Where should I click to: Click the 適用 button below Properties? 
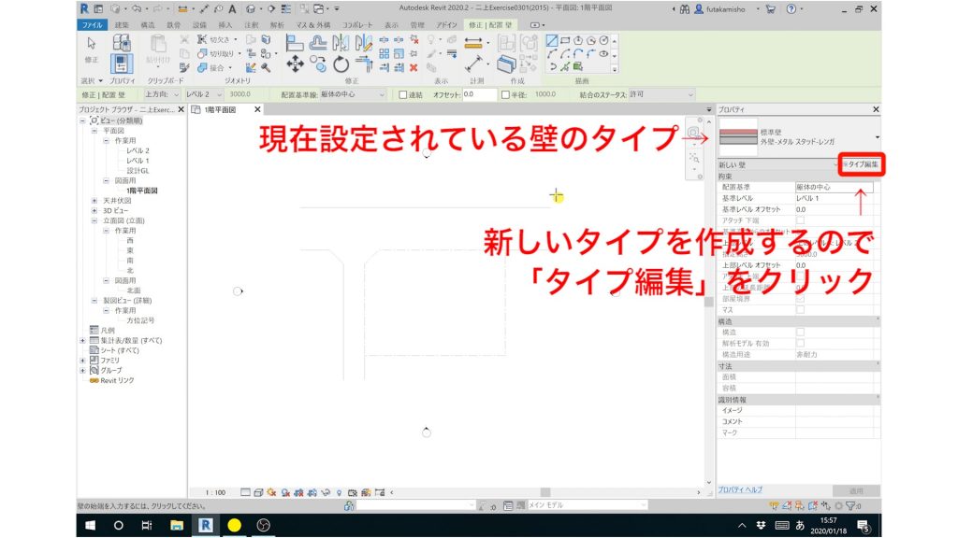point(857,489)
